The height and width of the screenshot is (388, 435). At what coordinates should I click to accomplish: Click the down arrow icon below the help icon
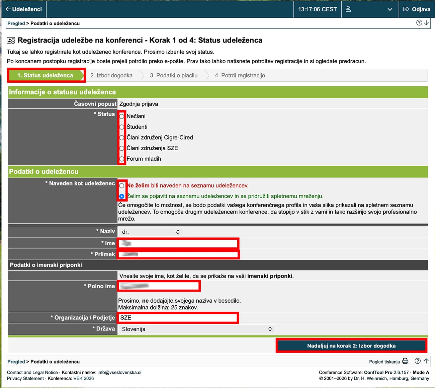426,23
